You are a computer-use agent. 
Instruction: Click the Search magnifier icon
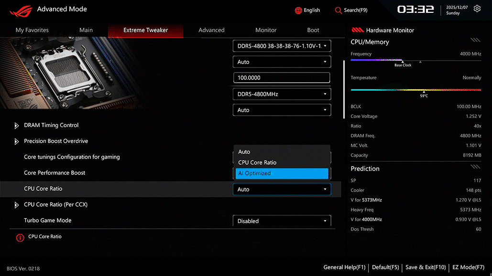coord(338,11)
